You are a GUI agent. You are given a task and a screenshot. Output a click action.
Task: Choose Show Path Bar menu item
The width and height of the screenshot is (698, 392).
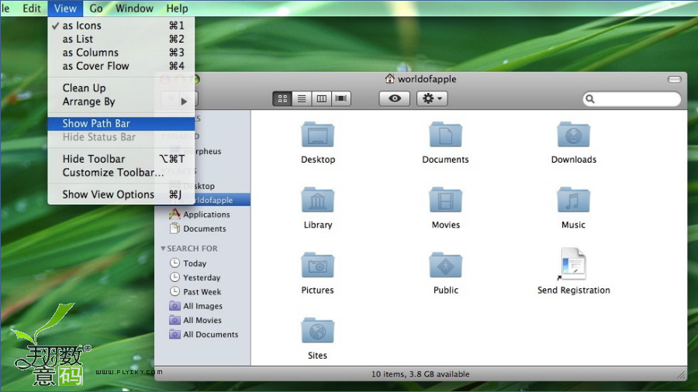point(121,123)
